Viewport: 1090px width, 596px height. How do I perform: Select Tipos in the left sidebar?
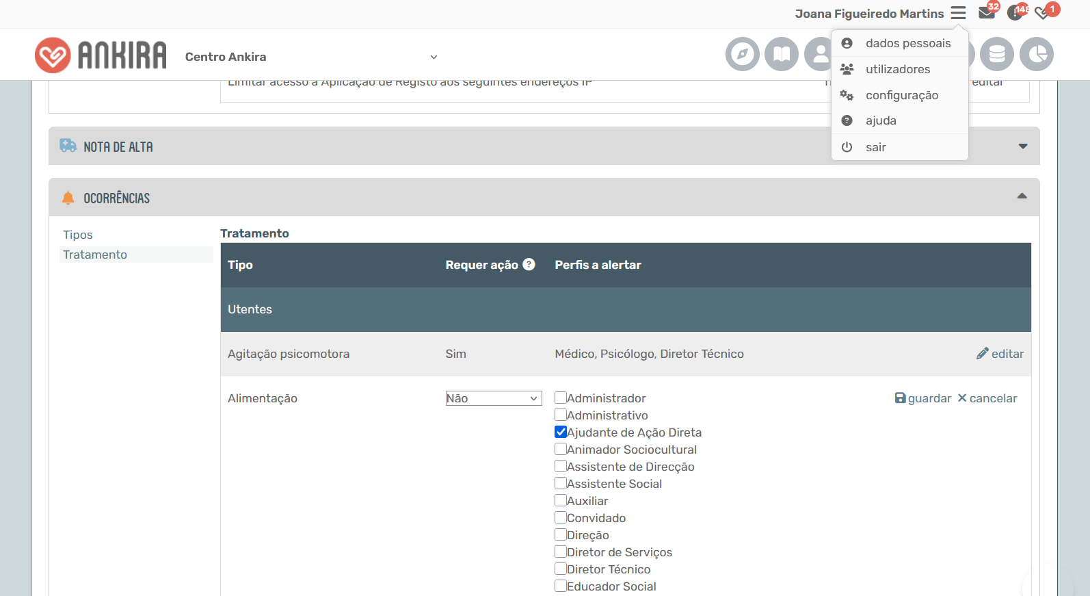tap(78, 235)
